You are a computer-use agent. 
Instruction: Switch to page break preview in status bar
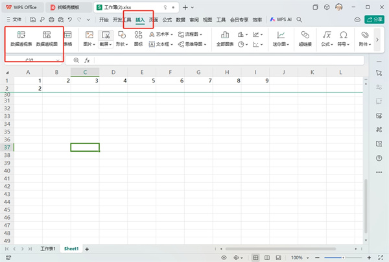coord(278,257)
